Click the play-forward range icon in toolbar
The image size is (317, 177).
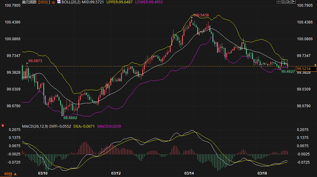coord(288,2)
